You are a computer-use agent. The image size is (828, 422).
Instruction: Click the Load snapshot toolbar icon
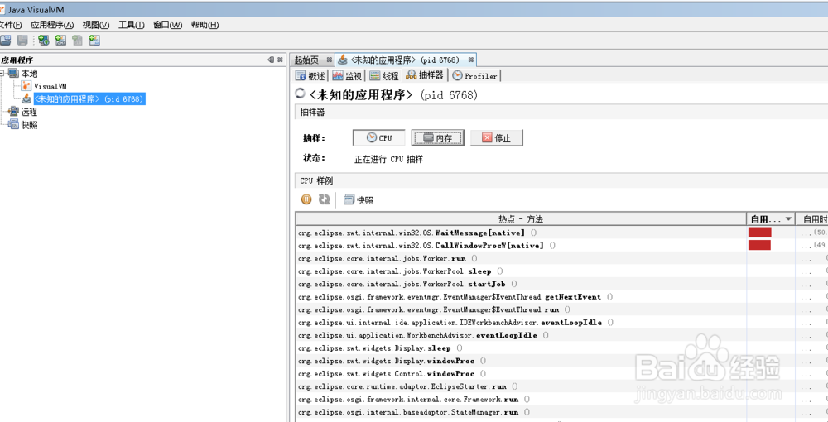click(x=5, y=40)
